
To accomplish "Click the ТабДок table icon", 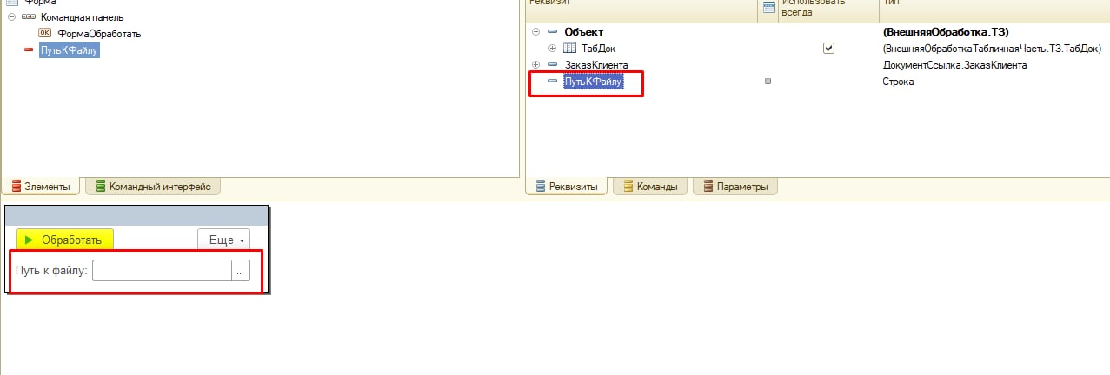I will [x=570, y=49].
